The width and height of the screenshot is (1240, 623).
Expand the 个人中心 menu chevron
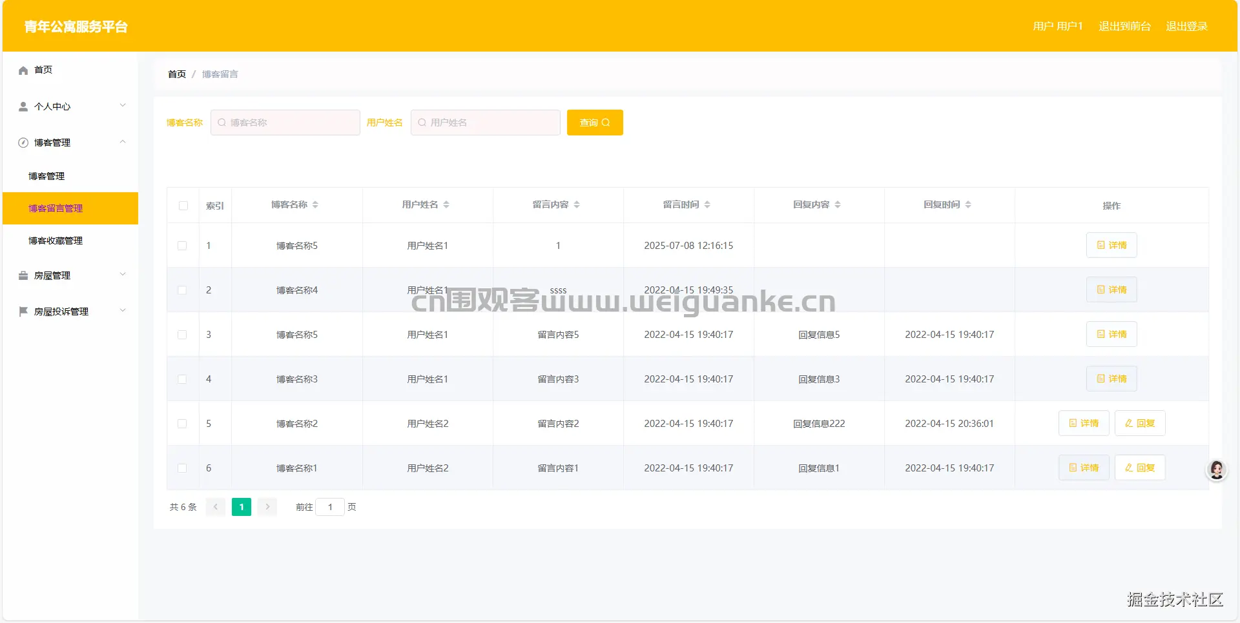click(123, 106)
